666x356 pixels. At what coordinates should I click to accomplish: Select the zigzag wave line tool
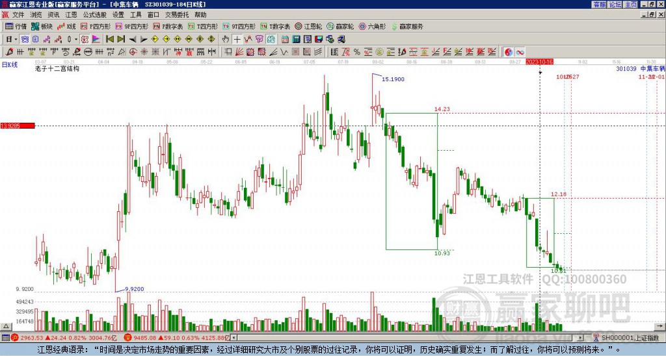pyautogui.click(x=284, y=52)
